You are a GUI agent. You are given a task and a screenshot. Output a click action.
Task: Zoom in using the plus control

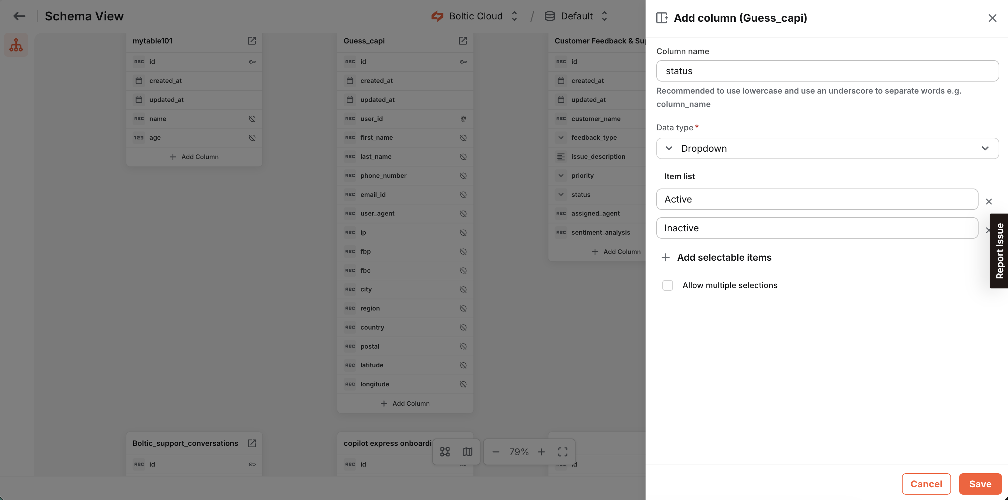tap(541, 452)
